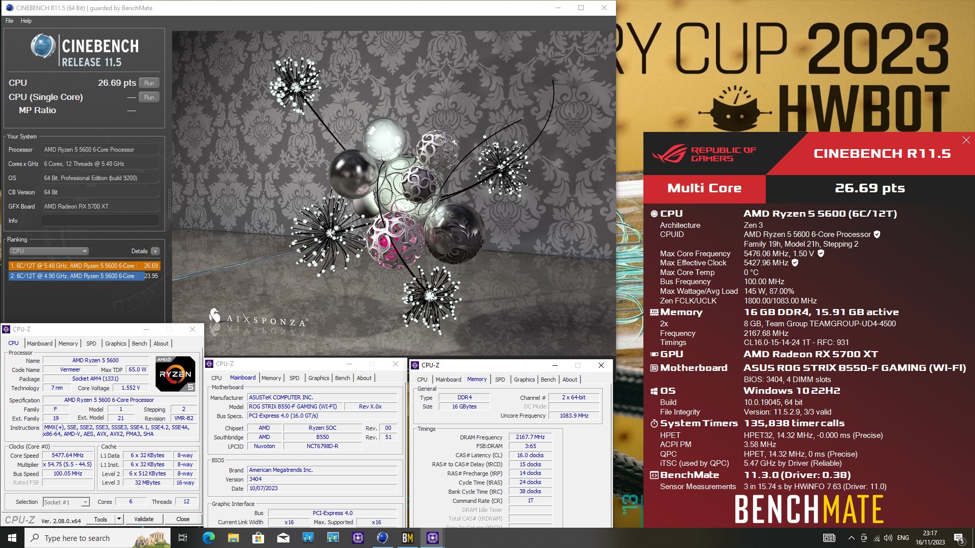This screenshot has width=975, height=548.
Task: Click the Close button in CPU-Z
Action: pos(183,519)
